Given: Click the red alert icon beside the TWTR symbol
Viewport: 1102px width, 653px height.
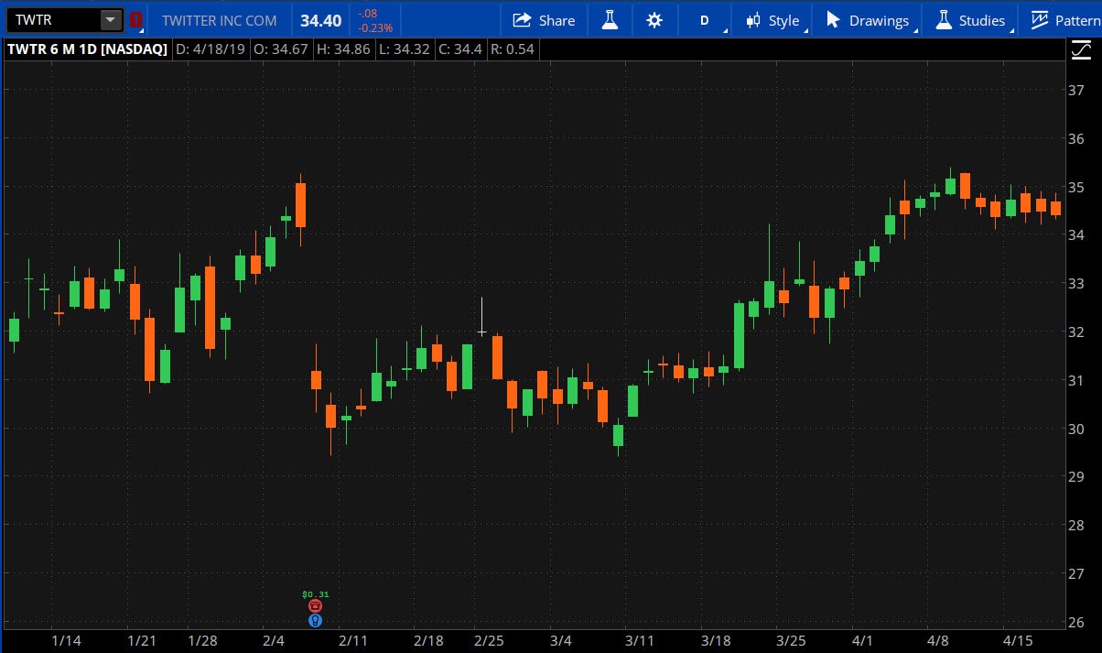Looking at the screenshot, I should point(135,19).
